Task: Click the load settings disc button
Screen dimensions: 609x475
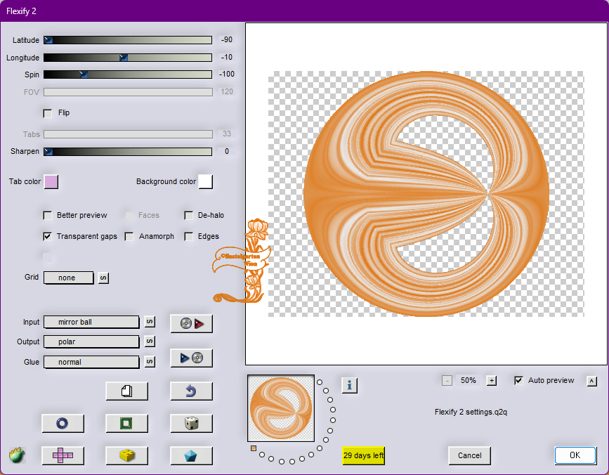Action: click(x=191, y=323)
